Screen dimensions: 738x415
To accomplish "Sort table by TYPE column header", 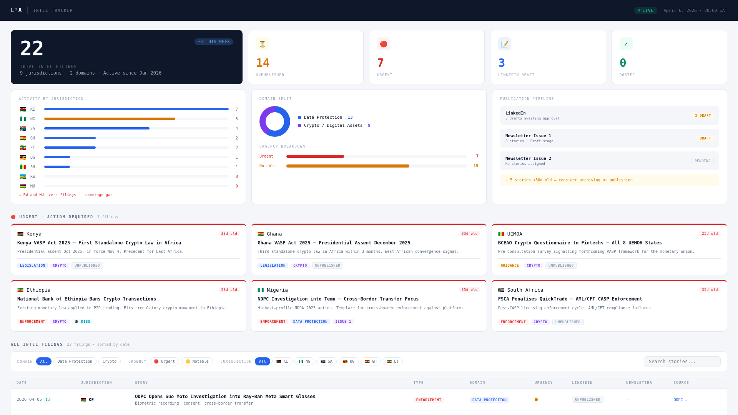I will [x=419, y=383].
